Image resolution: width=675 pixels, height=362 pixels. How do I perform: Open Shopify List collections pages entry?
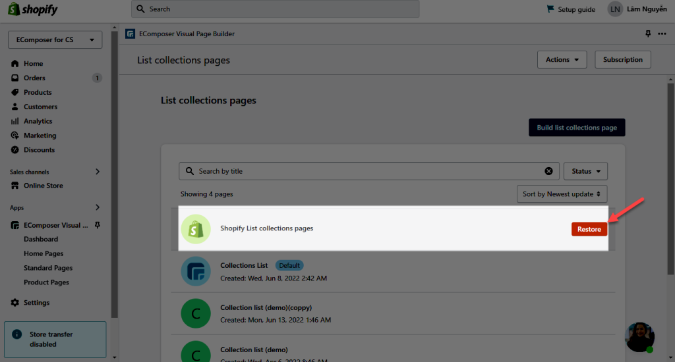pyautogui.click(x=267, y=228)
